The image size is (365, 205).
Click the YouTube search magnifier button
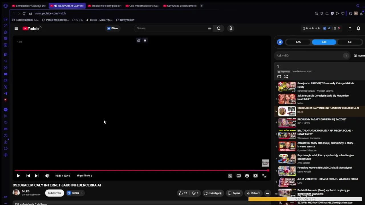point(219,28)
